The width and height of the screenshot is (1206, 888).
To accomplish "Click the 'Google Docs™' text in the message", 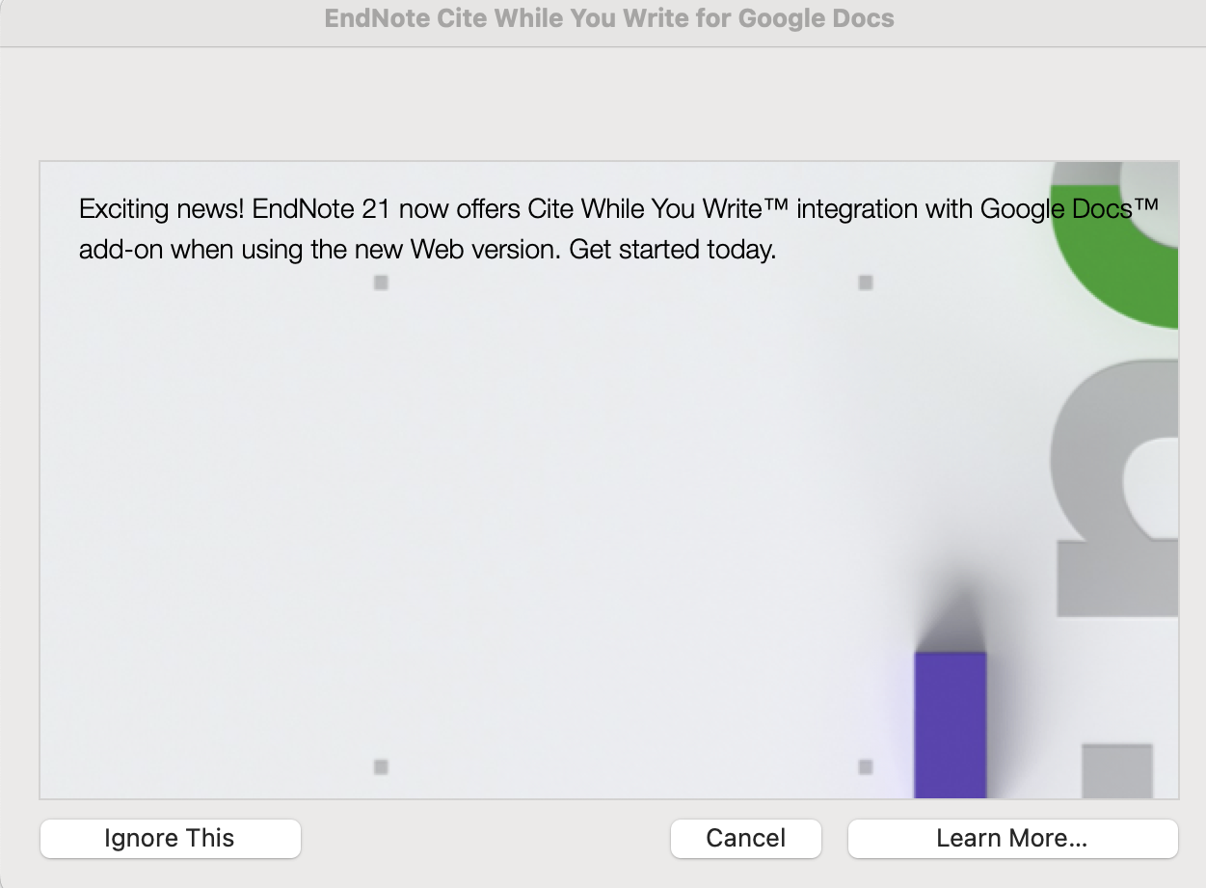I will (x=1068, y=208).
